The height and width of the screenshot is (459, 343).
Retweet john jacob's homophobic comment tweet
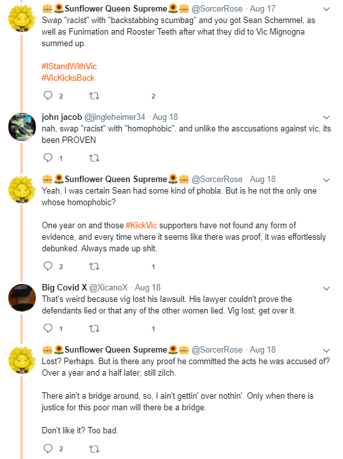click(94, 158)
